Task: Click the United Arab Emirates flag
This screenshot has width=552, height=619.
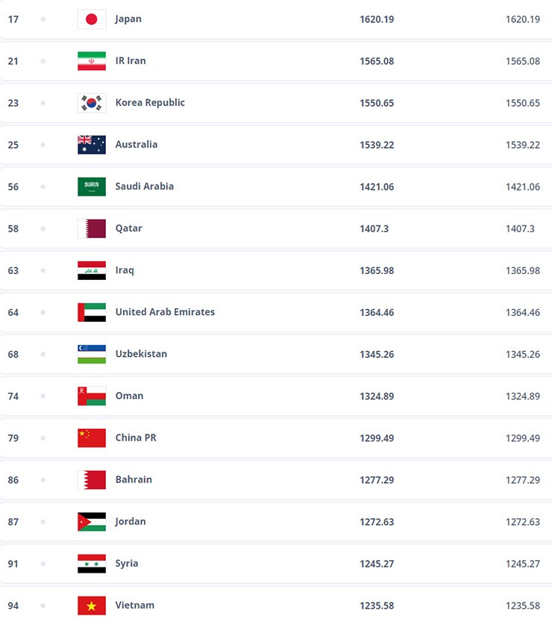Action: click(92, 312)
